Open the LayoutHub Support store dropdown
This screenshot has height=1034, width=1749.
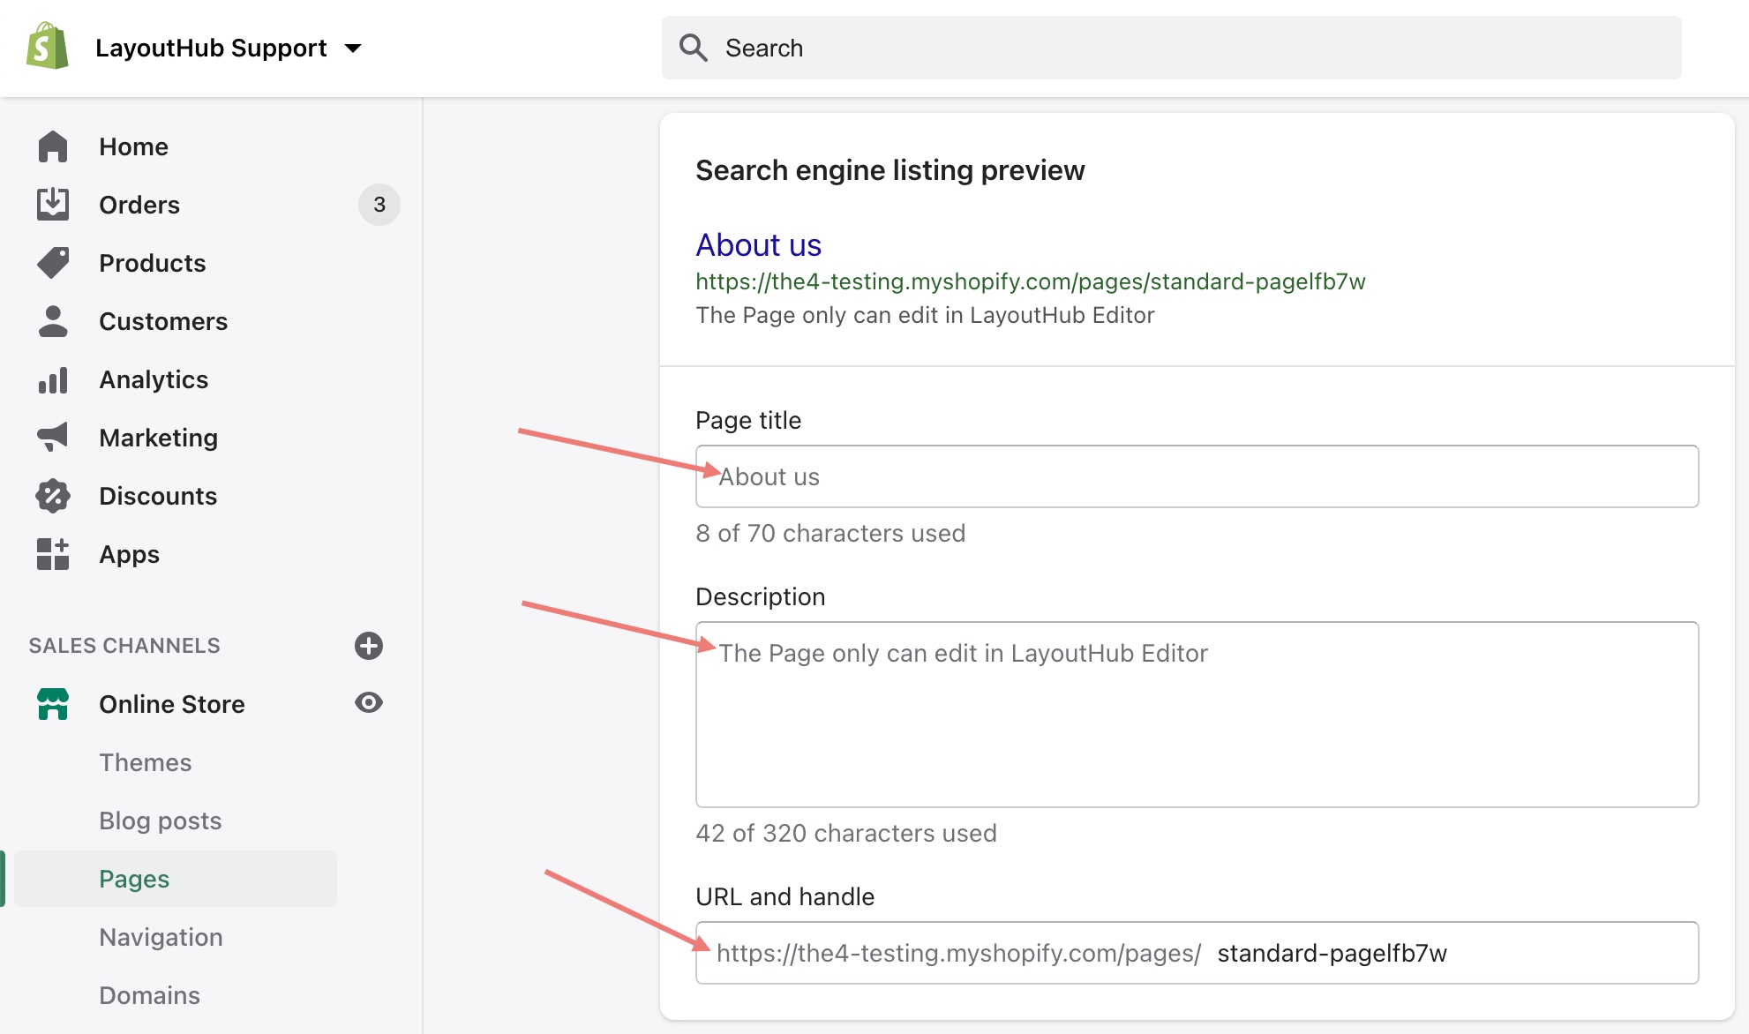coord(228,48)
